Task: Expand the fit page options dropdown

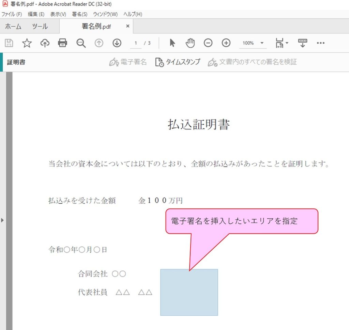Action: (282, 43)
